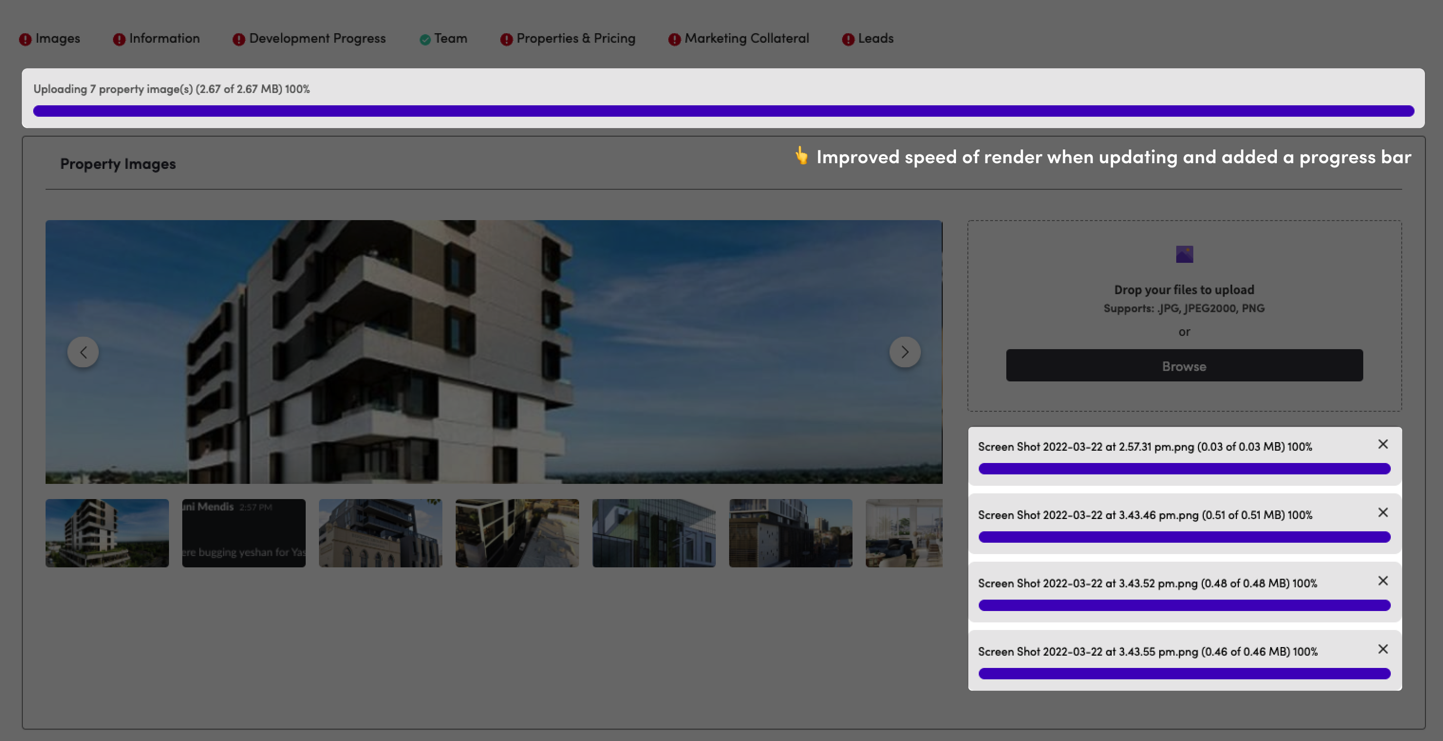Dismiss the 3.43.55 pm upload item
This screenshot has height=741, width=1443.
1383,648
